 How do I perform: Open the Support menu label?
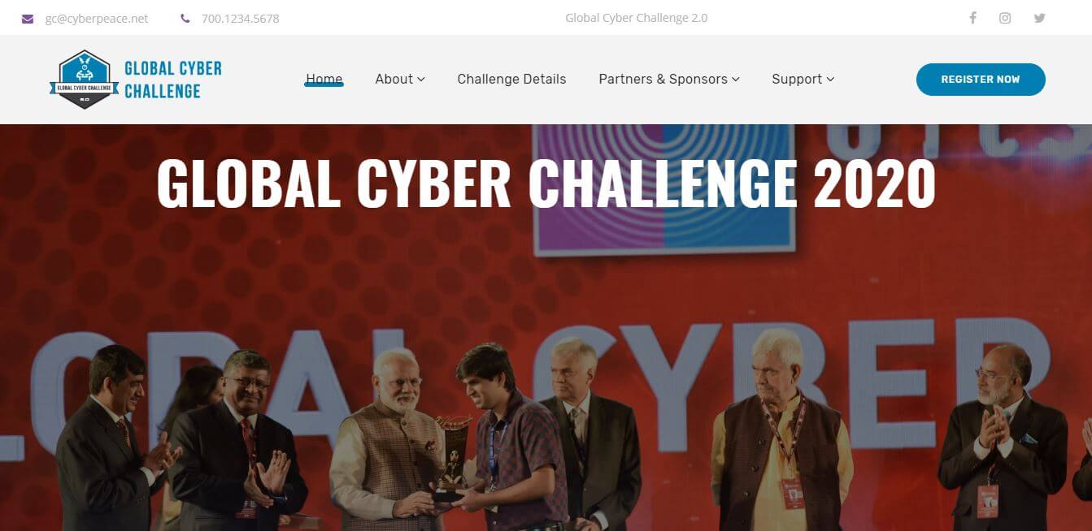[797, 79]
